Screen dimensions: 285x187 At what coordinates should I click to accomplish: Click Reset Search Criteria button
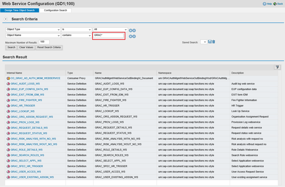pos(49,48)
